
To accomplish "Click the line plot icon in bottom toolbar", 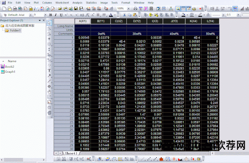I will [143, 159].
